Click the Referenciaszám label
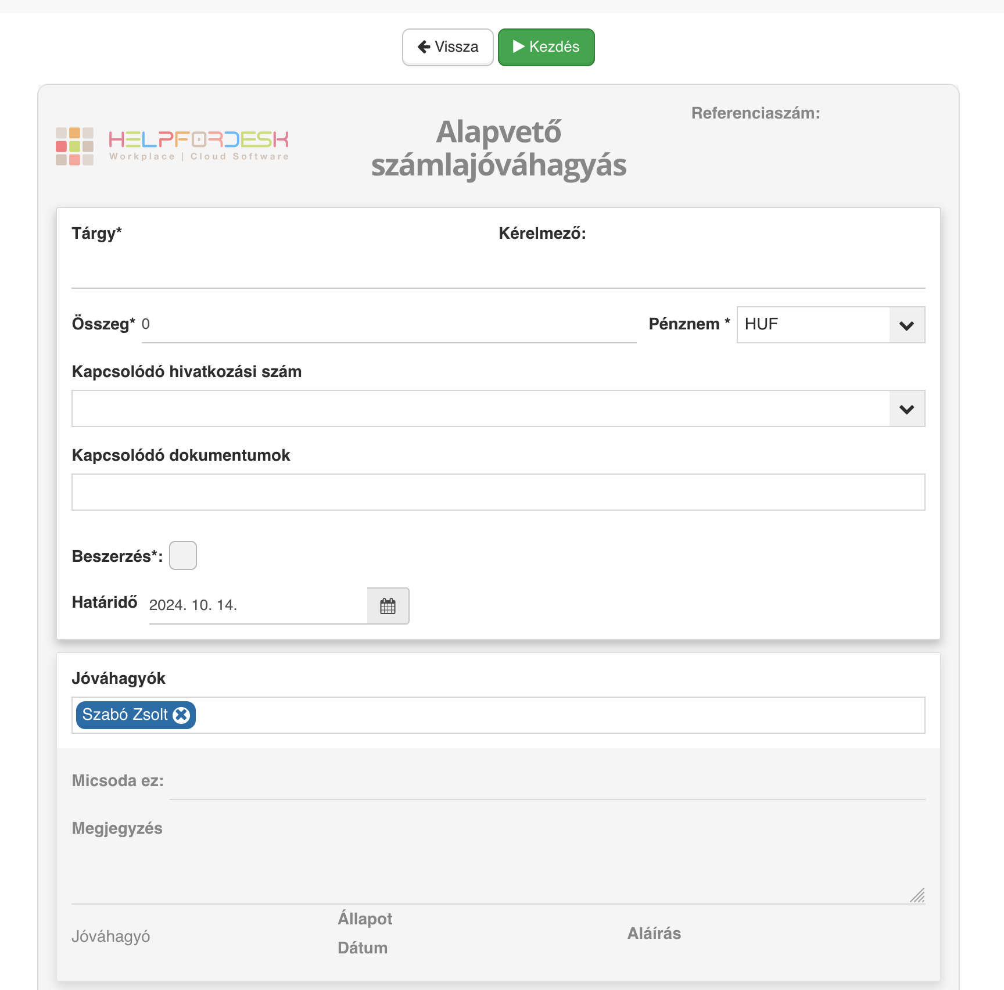The image size is (1004, 990). (755, 113)
